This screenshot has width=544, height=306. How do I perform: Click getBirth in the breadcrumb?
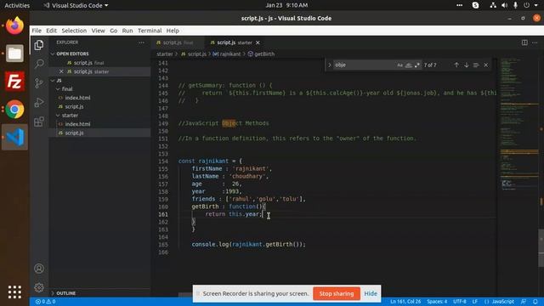tap(261, 54)
